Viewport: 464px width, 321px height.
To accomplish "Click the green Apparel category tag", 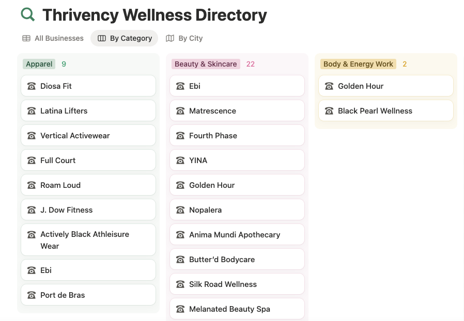I will pos(39,64).
